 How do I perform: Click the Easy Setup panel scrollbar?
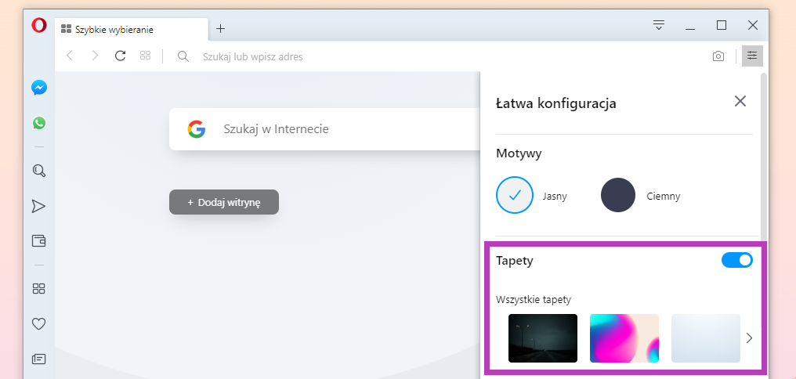tap(764, 157)
